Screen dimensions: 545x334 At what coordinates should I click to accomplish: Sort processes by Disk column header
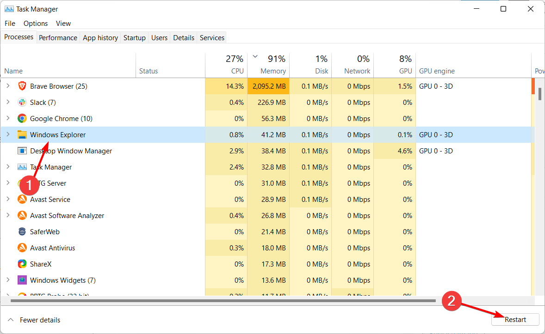click(310, 65)
